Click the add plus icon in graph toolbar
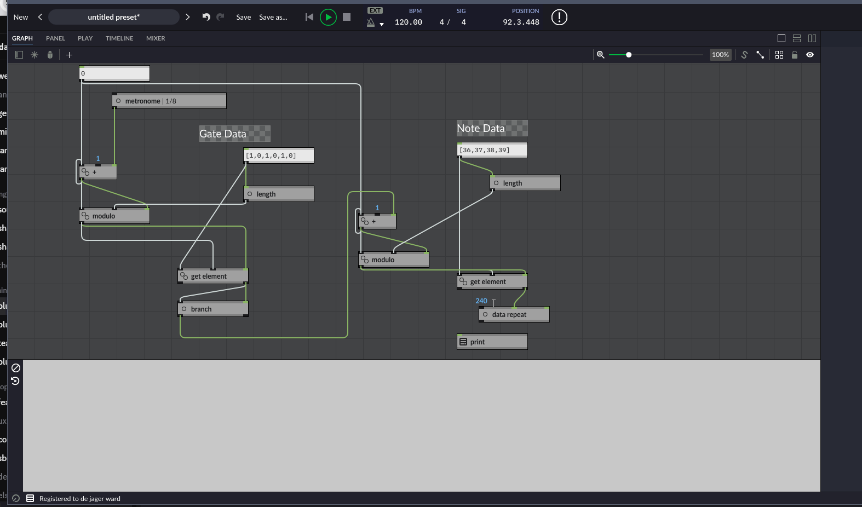The height and width of the screenshot is (507, 862). [x=69, y=55]
